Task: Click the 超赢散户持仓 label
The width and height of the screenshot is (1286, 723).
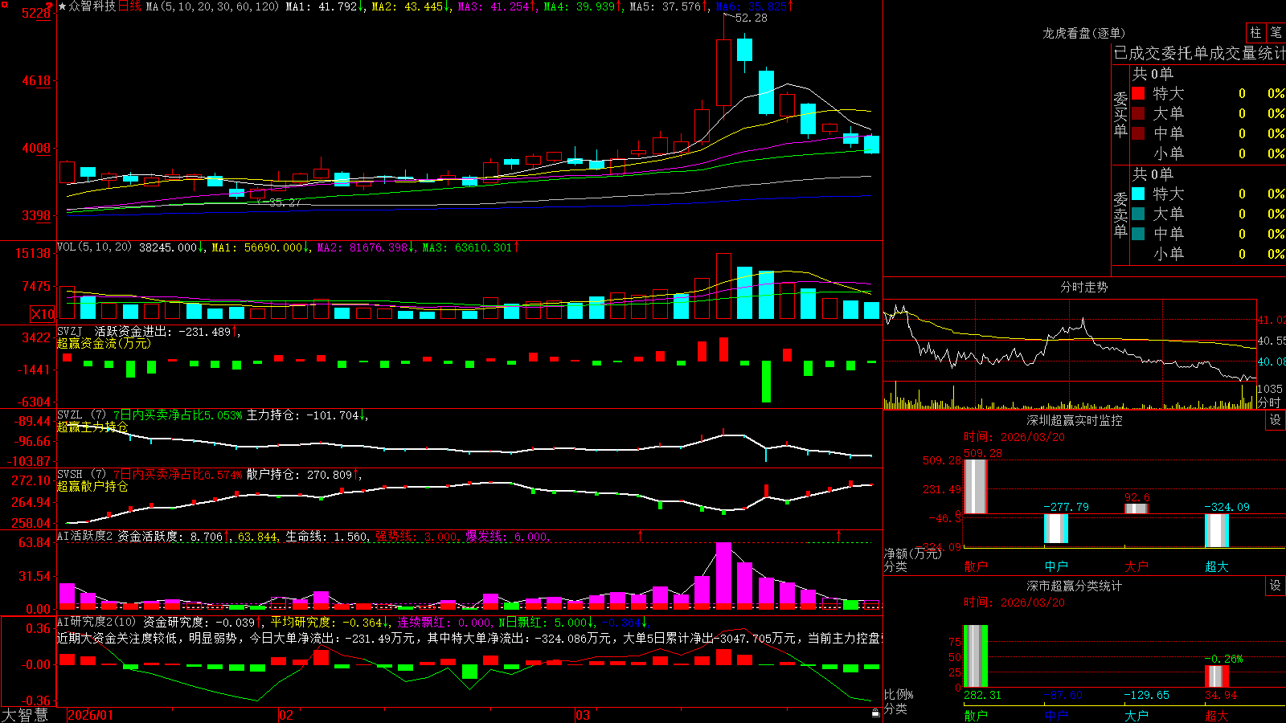Action: pyautogui.click(x=92, y=486)
